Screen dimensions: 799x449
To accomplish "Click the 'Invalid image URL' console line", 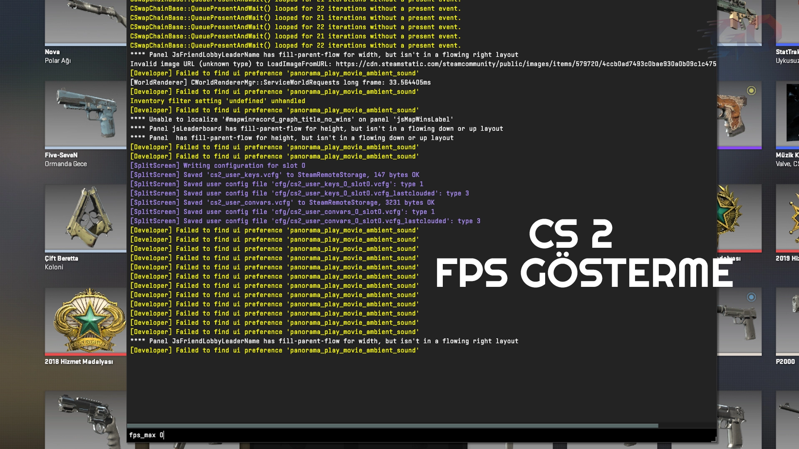I will click(x=423, y=64).
